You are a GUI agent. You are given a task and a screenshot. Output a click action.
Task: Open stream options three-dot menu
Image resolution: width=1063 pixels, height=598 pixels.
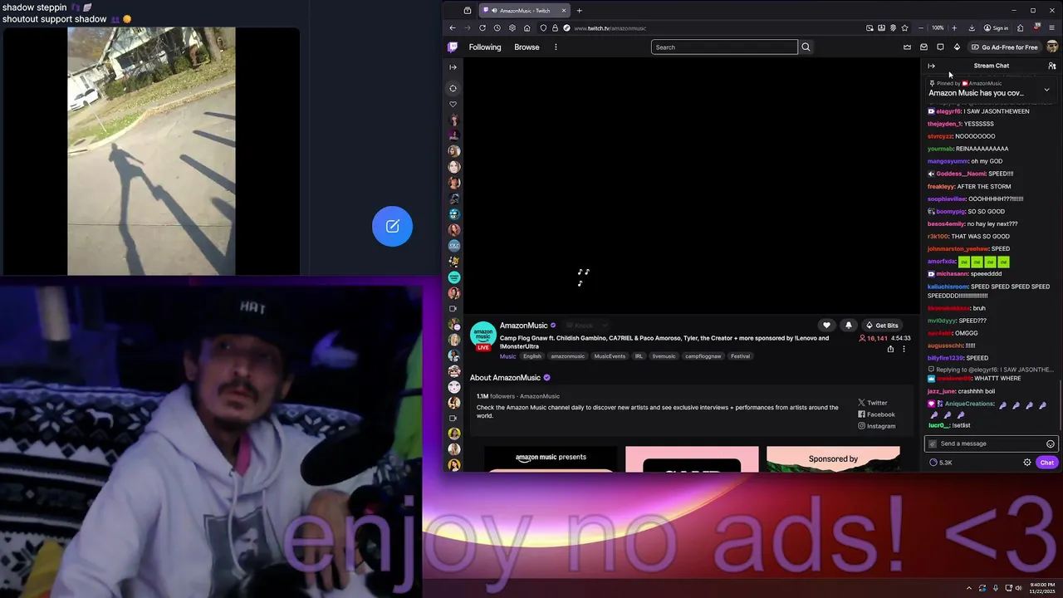[x=904, y=349]
